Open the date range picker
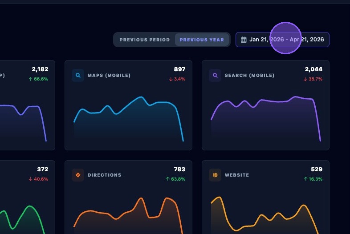The height and width of the screenshot is (234, 350). pos(282,40)
